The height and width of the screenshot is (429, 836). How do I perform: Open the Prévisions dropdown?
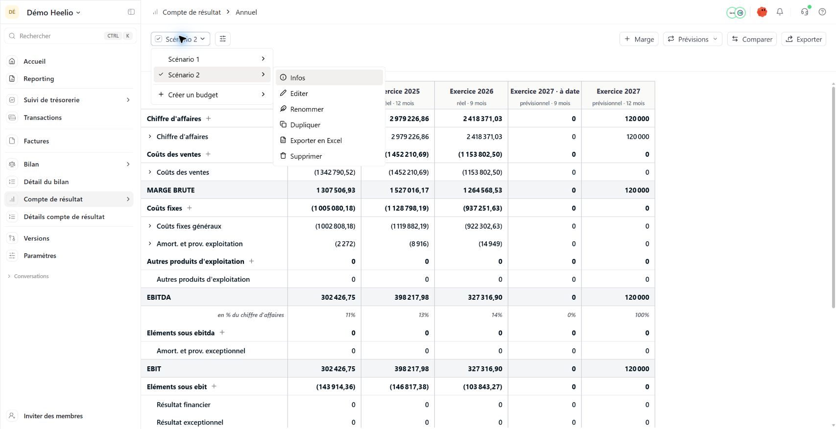click(x=693, y=39)
